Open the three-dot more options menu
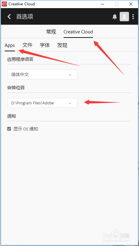 coord(133,17)
